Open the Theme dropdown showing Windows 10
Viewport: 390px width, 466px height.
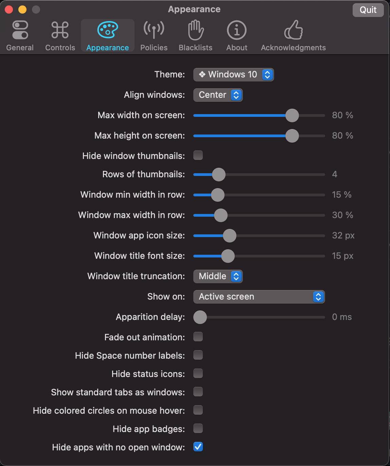233,75
